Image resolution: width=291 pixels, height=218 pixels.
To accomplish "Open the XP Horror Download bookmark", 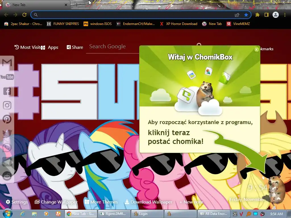I will pyautogui.click(x=178, y=24).
